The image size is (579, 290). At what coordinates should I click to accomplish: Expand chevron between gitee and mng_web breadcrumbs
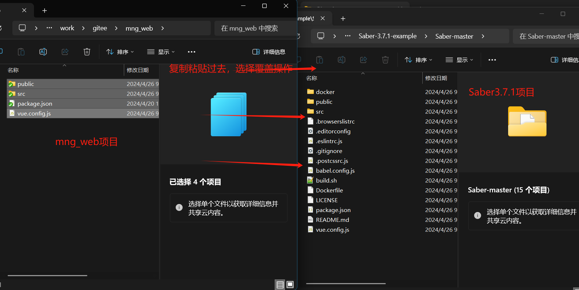116,28
